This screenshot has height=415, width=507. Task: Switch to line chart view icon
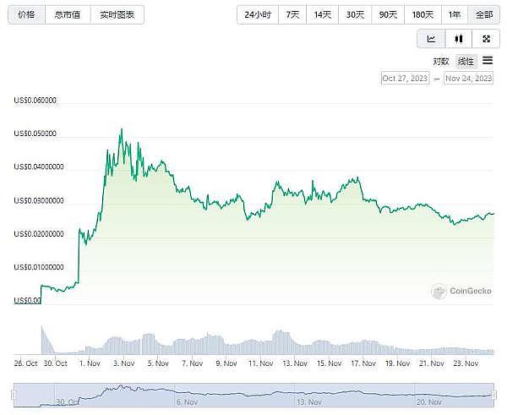431,39
